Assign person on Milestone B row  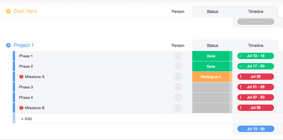pyautogui.click(x=178, y=108)
